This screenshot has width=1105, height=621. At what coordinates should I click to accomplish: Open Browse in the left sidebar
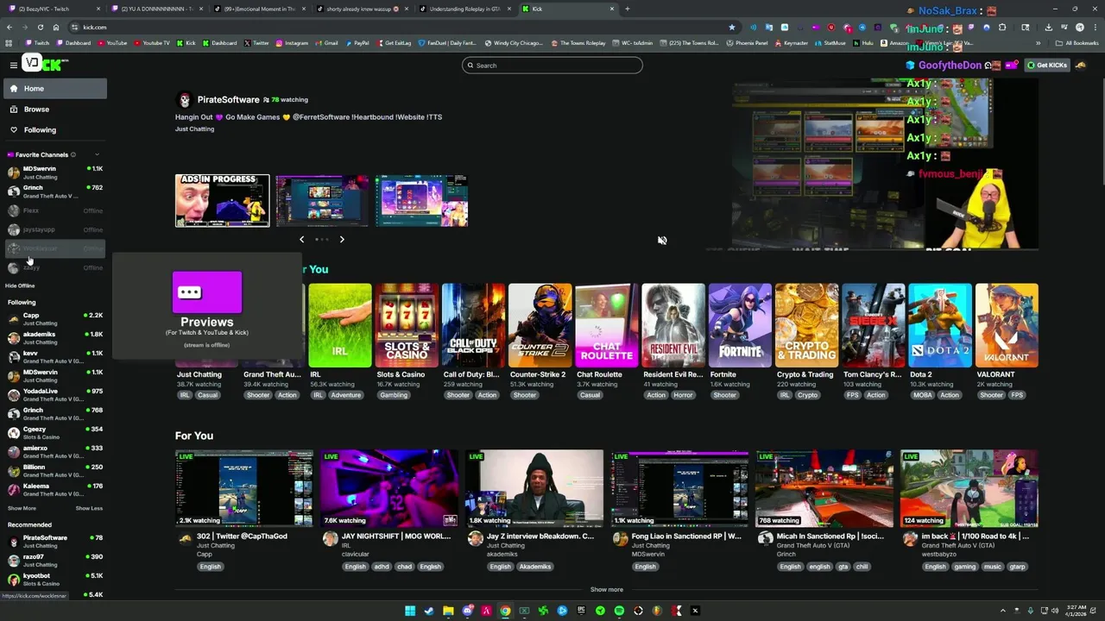click(x=55, y=110)
